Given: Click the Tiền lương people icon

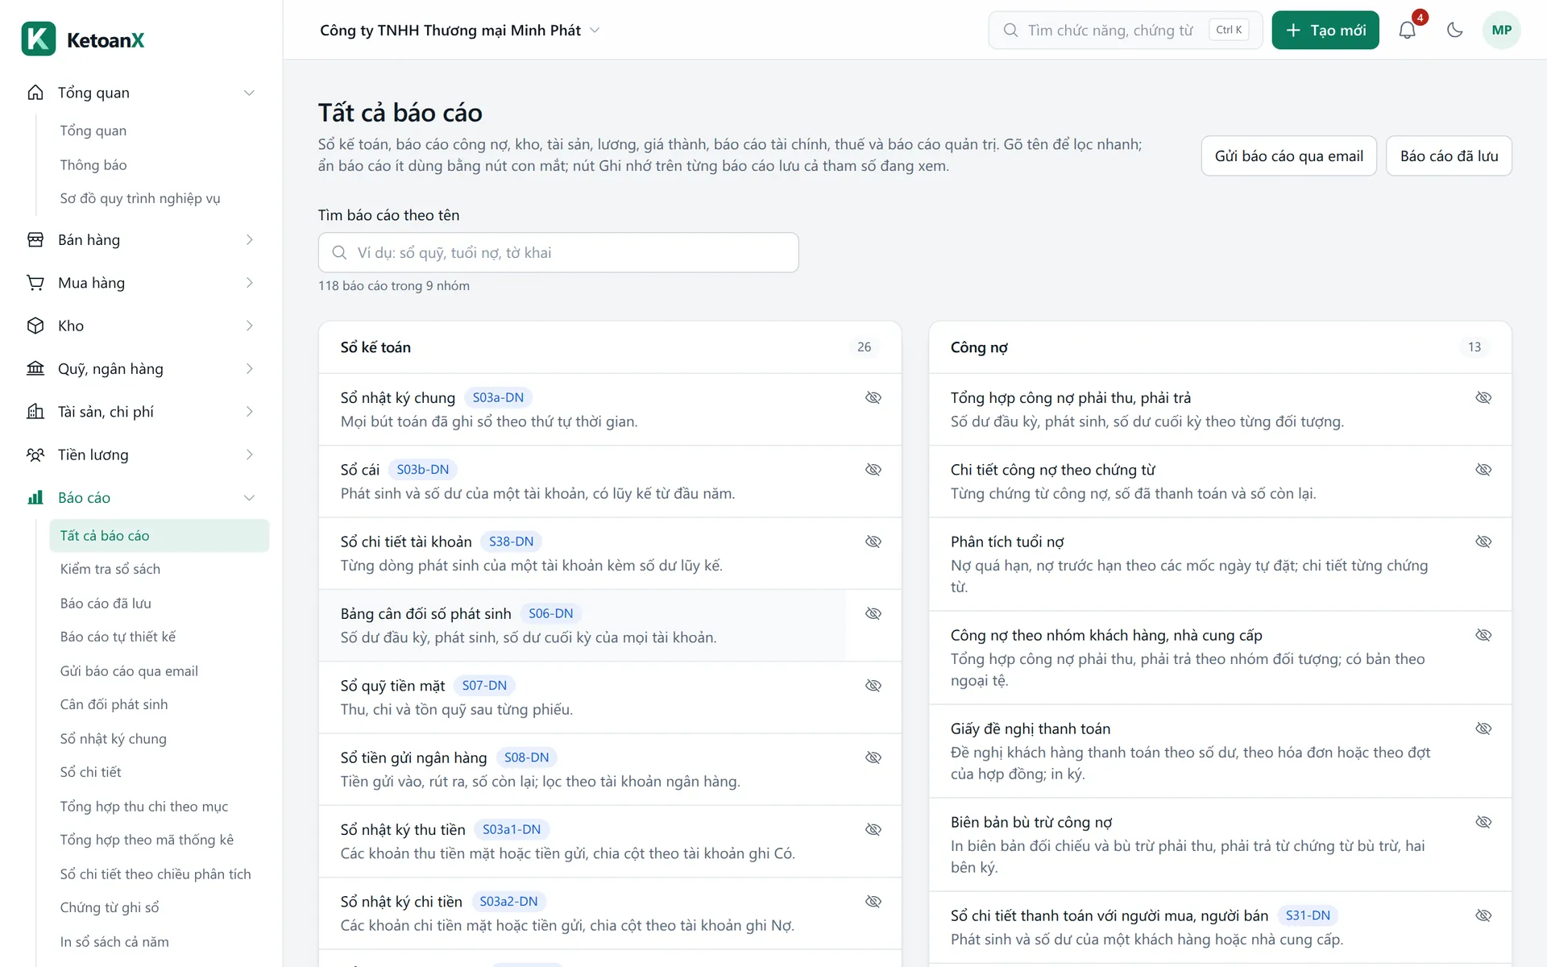Looking at the screenshot, I should coord(35,454).
